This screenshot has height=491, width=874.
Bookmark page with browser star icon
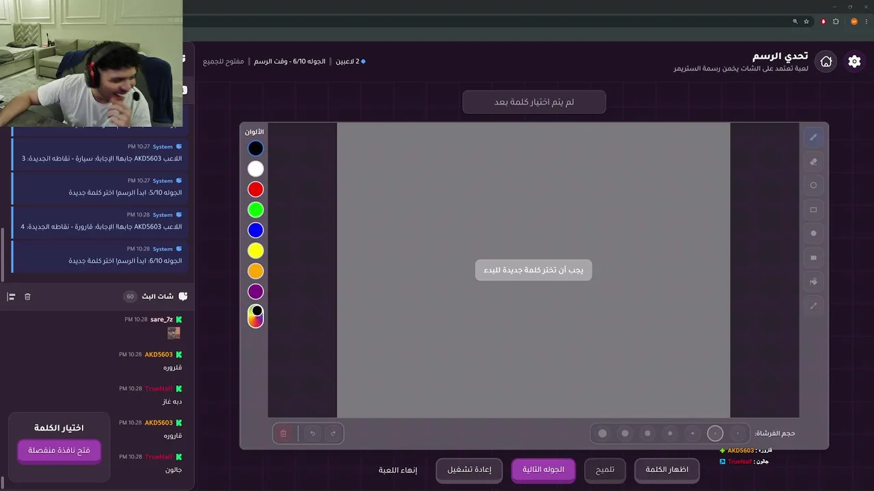[806, 22]
